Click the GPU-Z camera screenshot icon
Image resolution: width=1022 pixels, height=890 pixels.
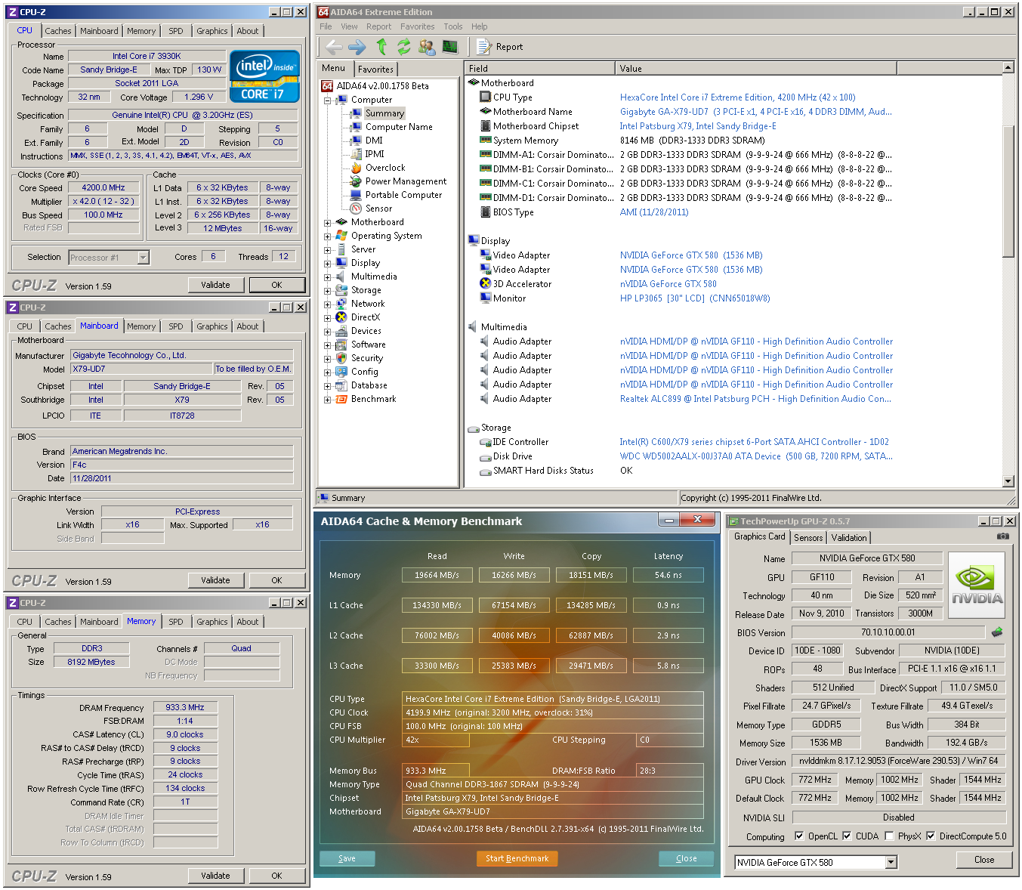click(x=1002, y=536)
